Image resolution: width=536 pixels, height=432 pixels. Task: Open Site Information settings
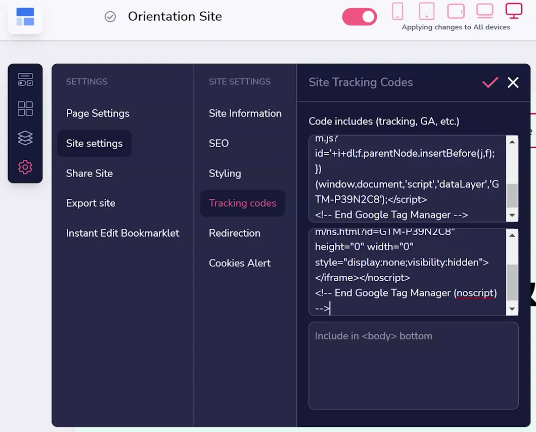tap(245, 113)
